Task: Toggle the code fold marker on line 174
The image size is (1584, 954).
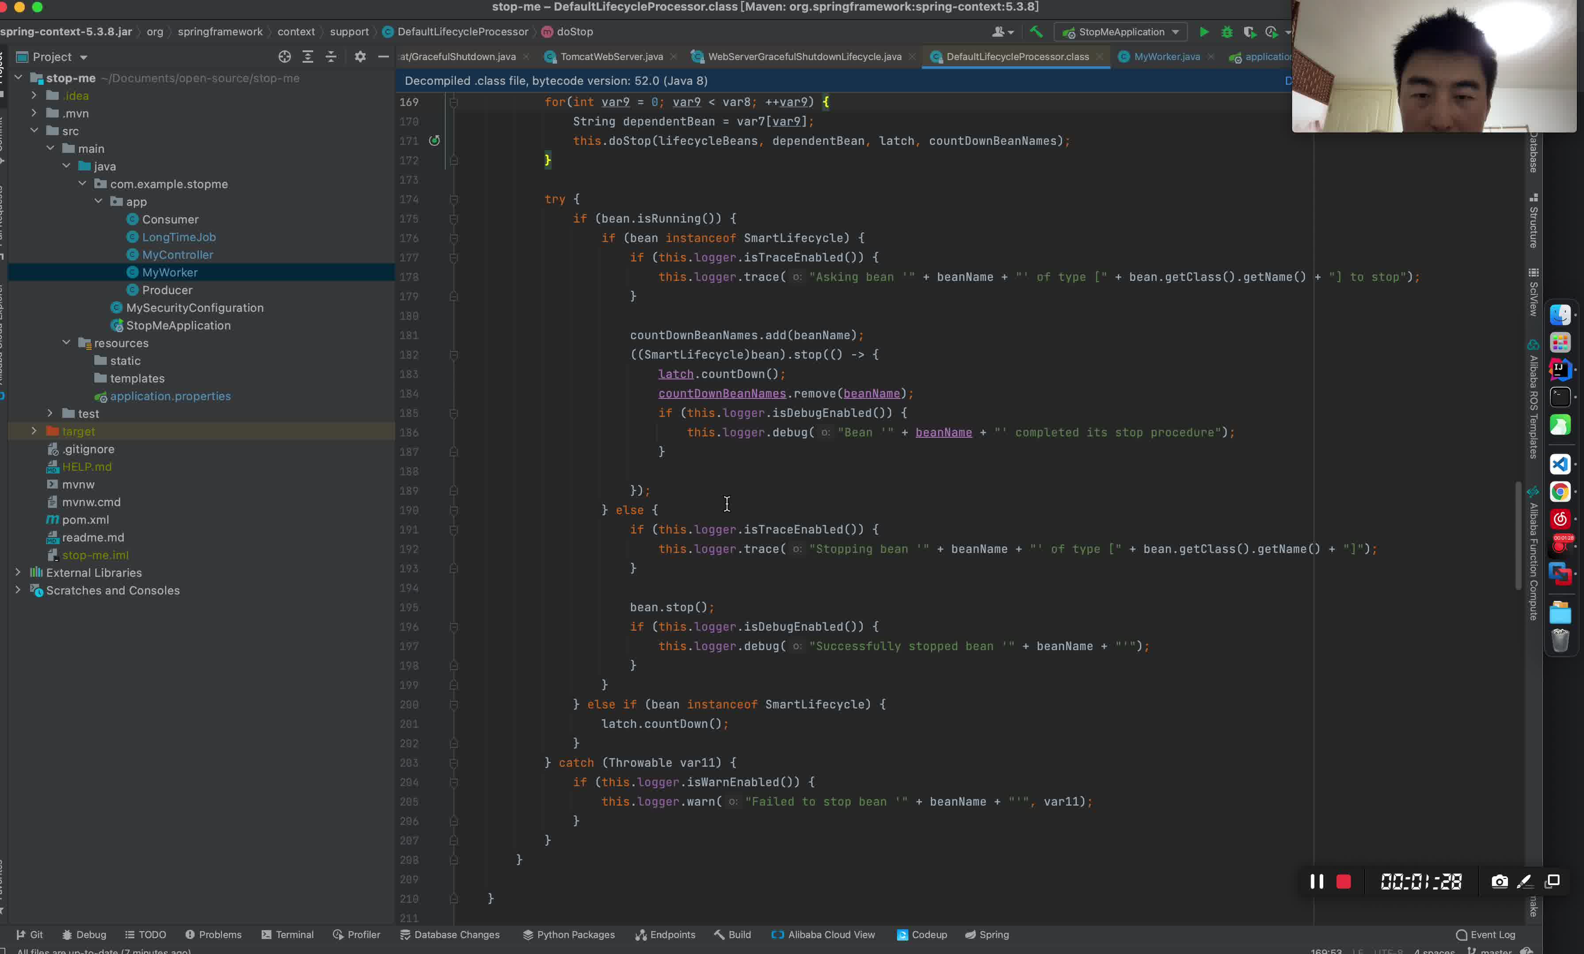Action: tap(454, 199)
